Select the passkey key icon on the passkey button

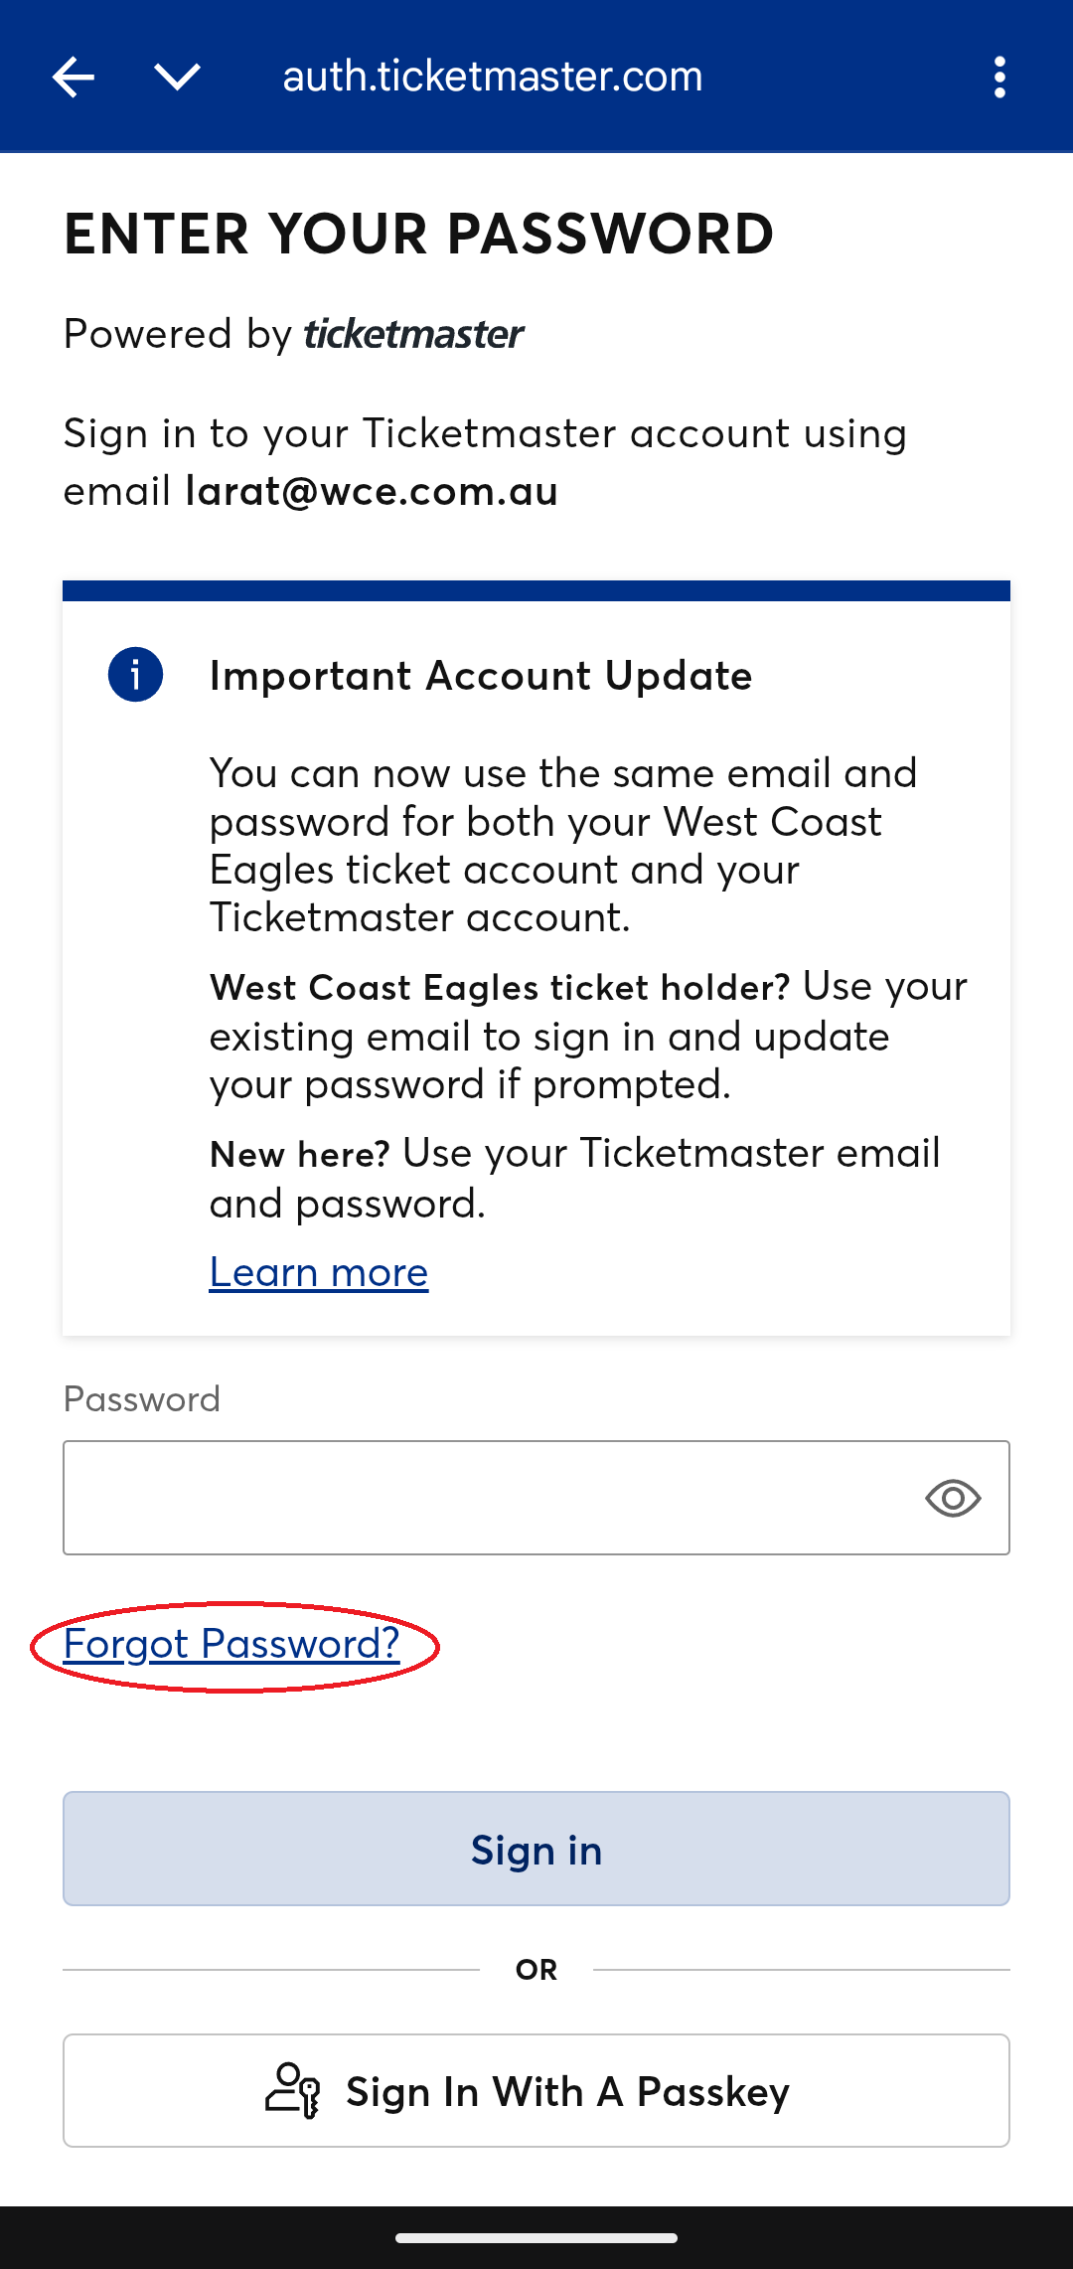click(x=292, y=2090)
